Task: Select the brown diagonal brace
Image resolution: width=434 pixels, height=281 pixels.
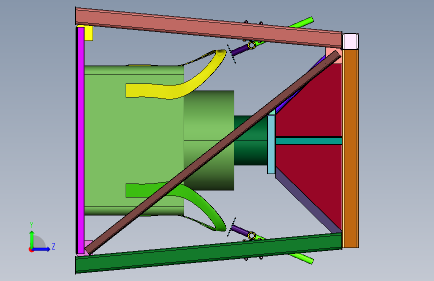Action: [213, 151]
